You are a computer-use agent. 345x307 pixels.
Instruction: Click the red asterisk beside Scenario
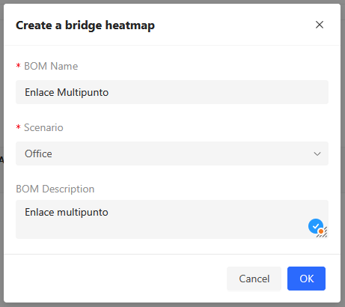18,127
